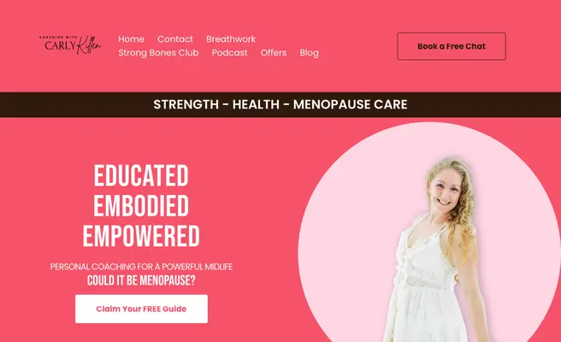The height and width of the screenshot is (342, 561).
Task: Click the word STRENGTH in dark banner
Action: coord(186,104)
